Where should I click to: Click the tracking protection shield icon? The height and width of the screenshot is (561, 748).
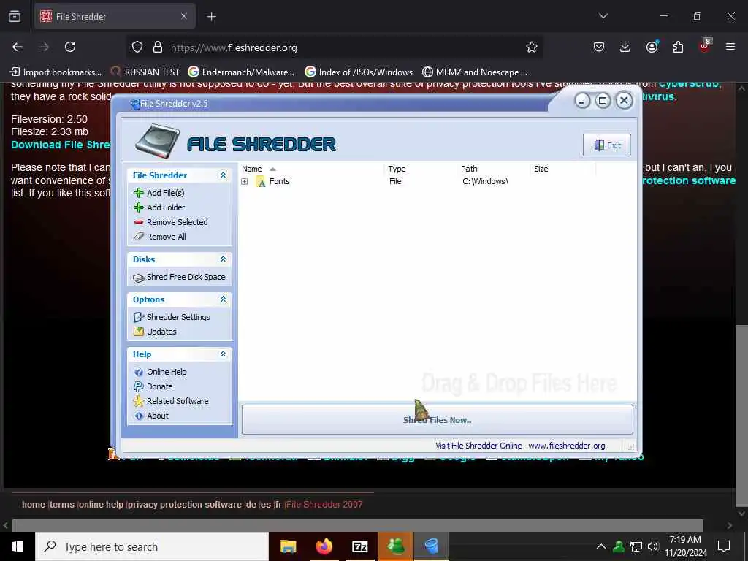(x=137, y=47)
